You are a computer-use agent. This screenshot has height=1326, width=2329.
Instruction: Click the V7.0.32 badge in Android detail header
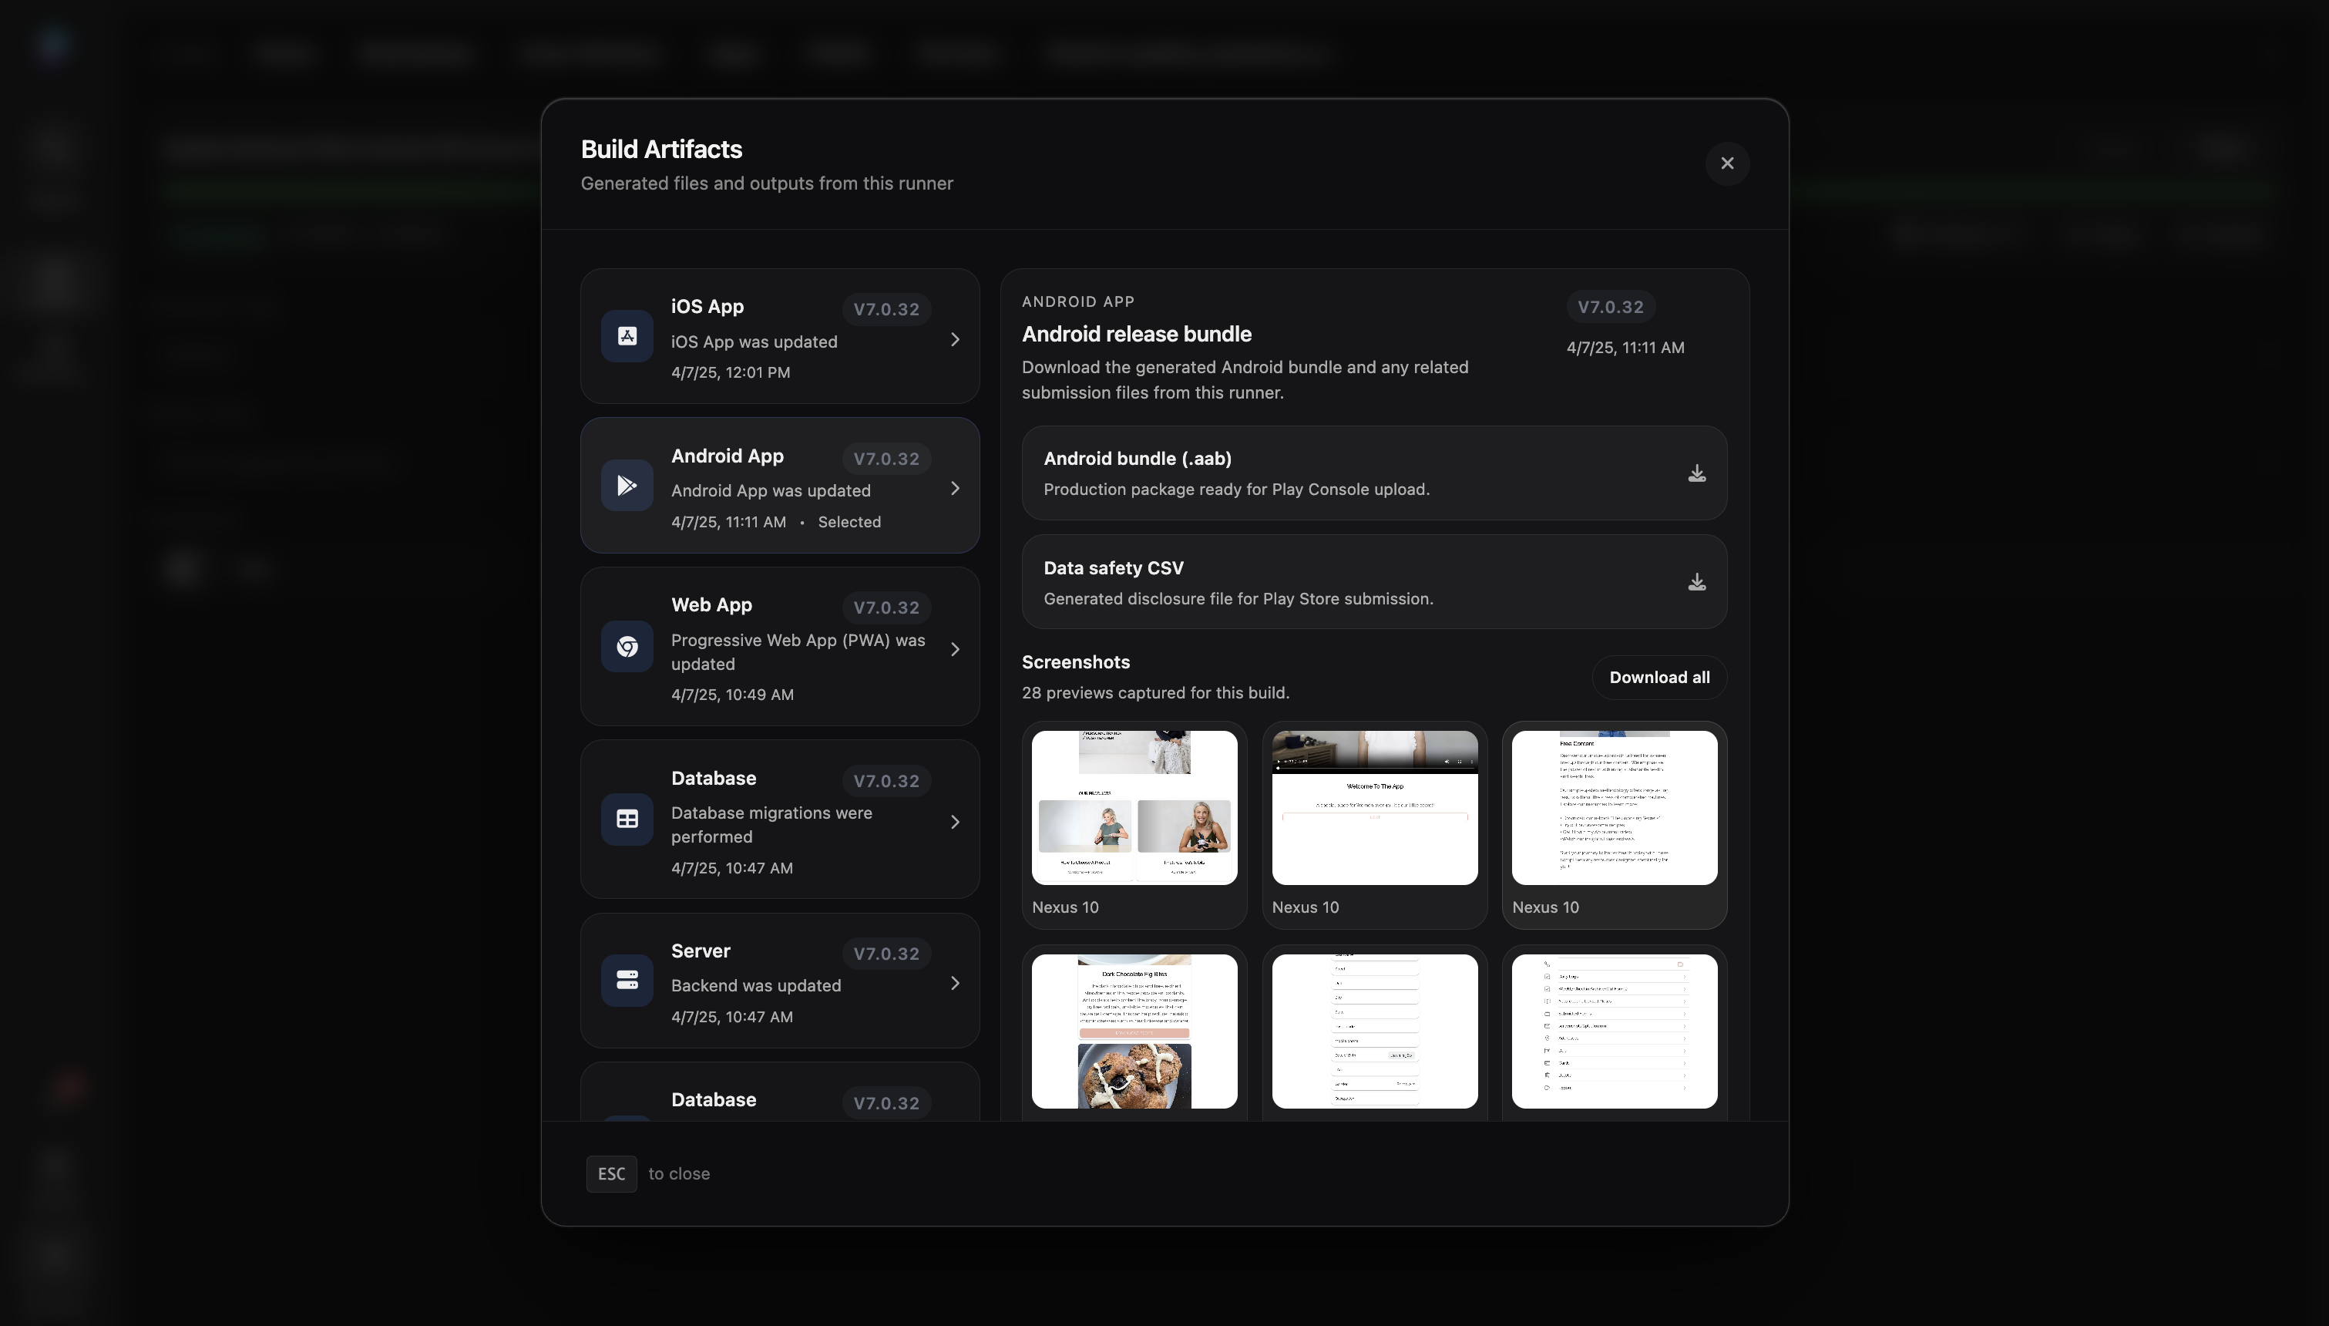tap(1610, 307)
